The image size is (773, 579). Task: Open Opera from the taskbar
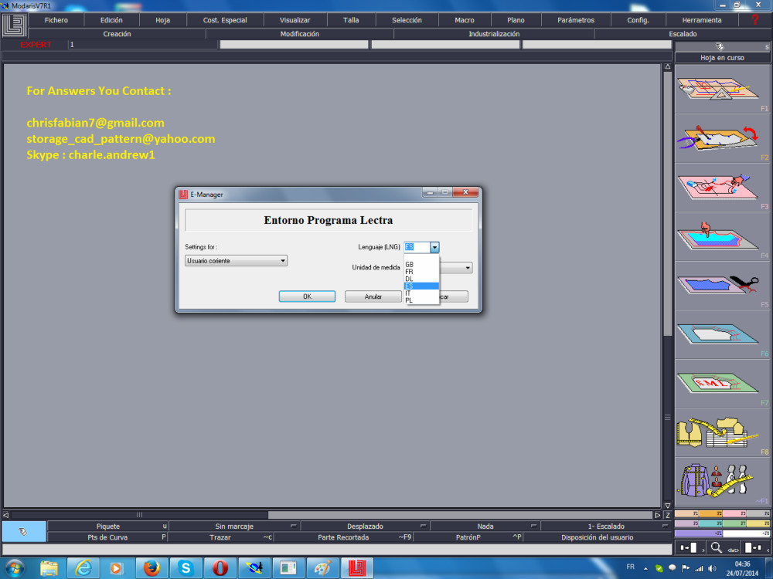[220, 568]
